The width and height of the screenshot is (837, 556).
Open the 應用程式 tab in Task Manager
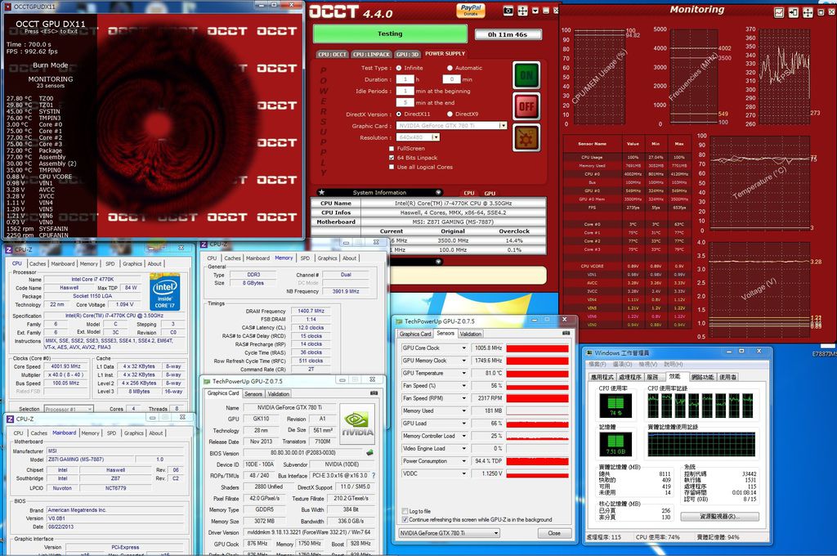point(603,377)
